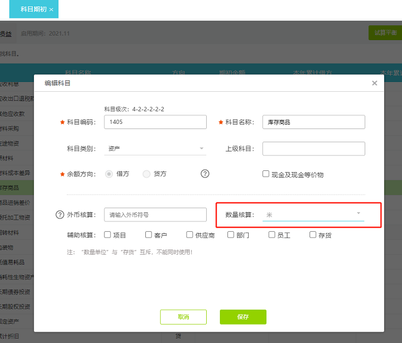This screenshot has height=343, width=402.
Task: Select 其他应收款 row in background list
Action: [17, 114]
